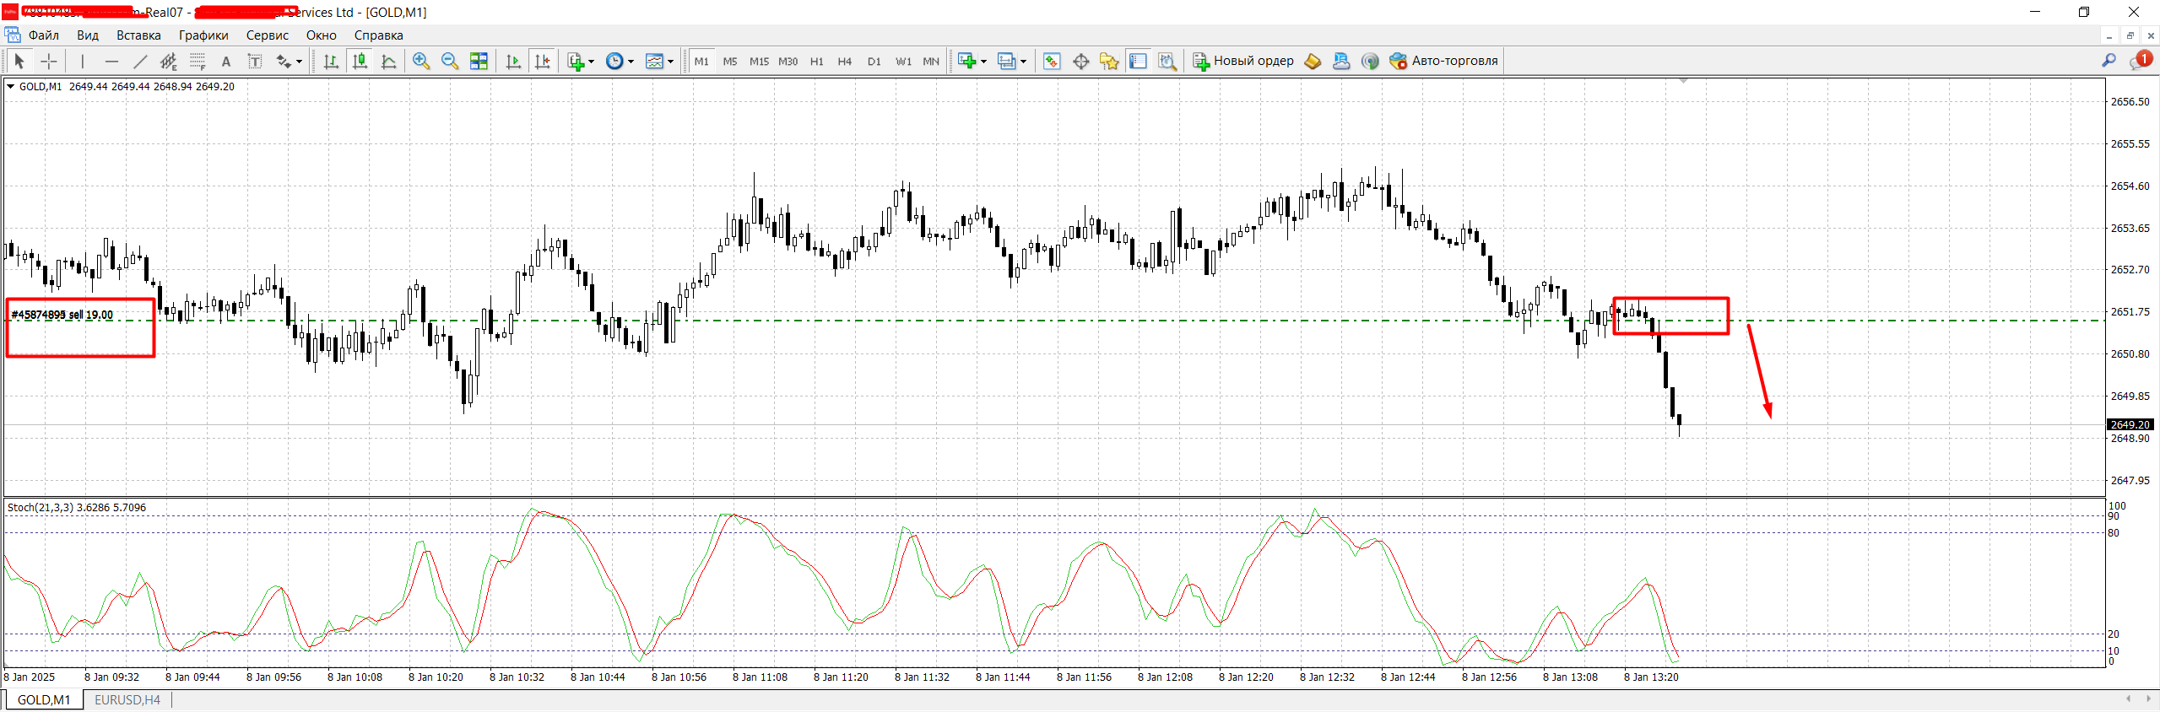This screenshot has height=712, width=2160.
Task: Toggle Chart Shift button
Action: (542, 61)
